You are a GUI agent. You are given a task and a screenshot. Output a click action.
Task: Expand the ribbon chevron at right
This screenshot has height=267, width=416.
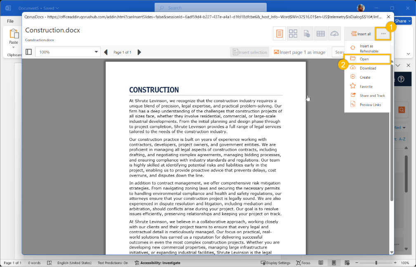pyautogui.click(x=409, y=54)
